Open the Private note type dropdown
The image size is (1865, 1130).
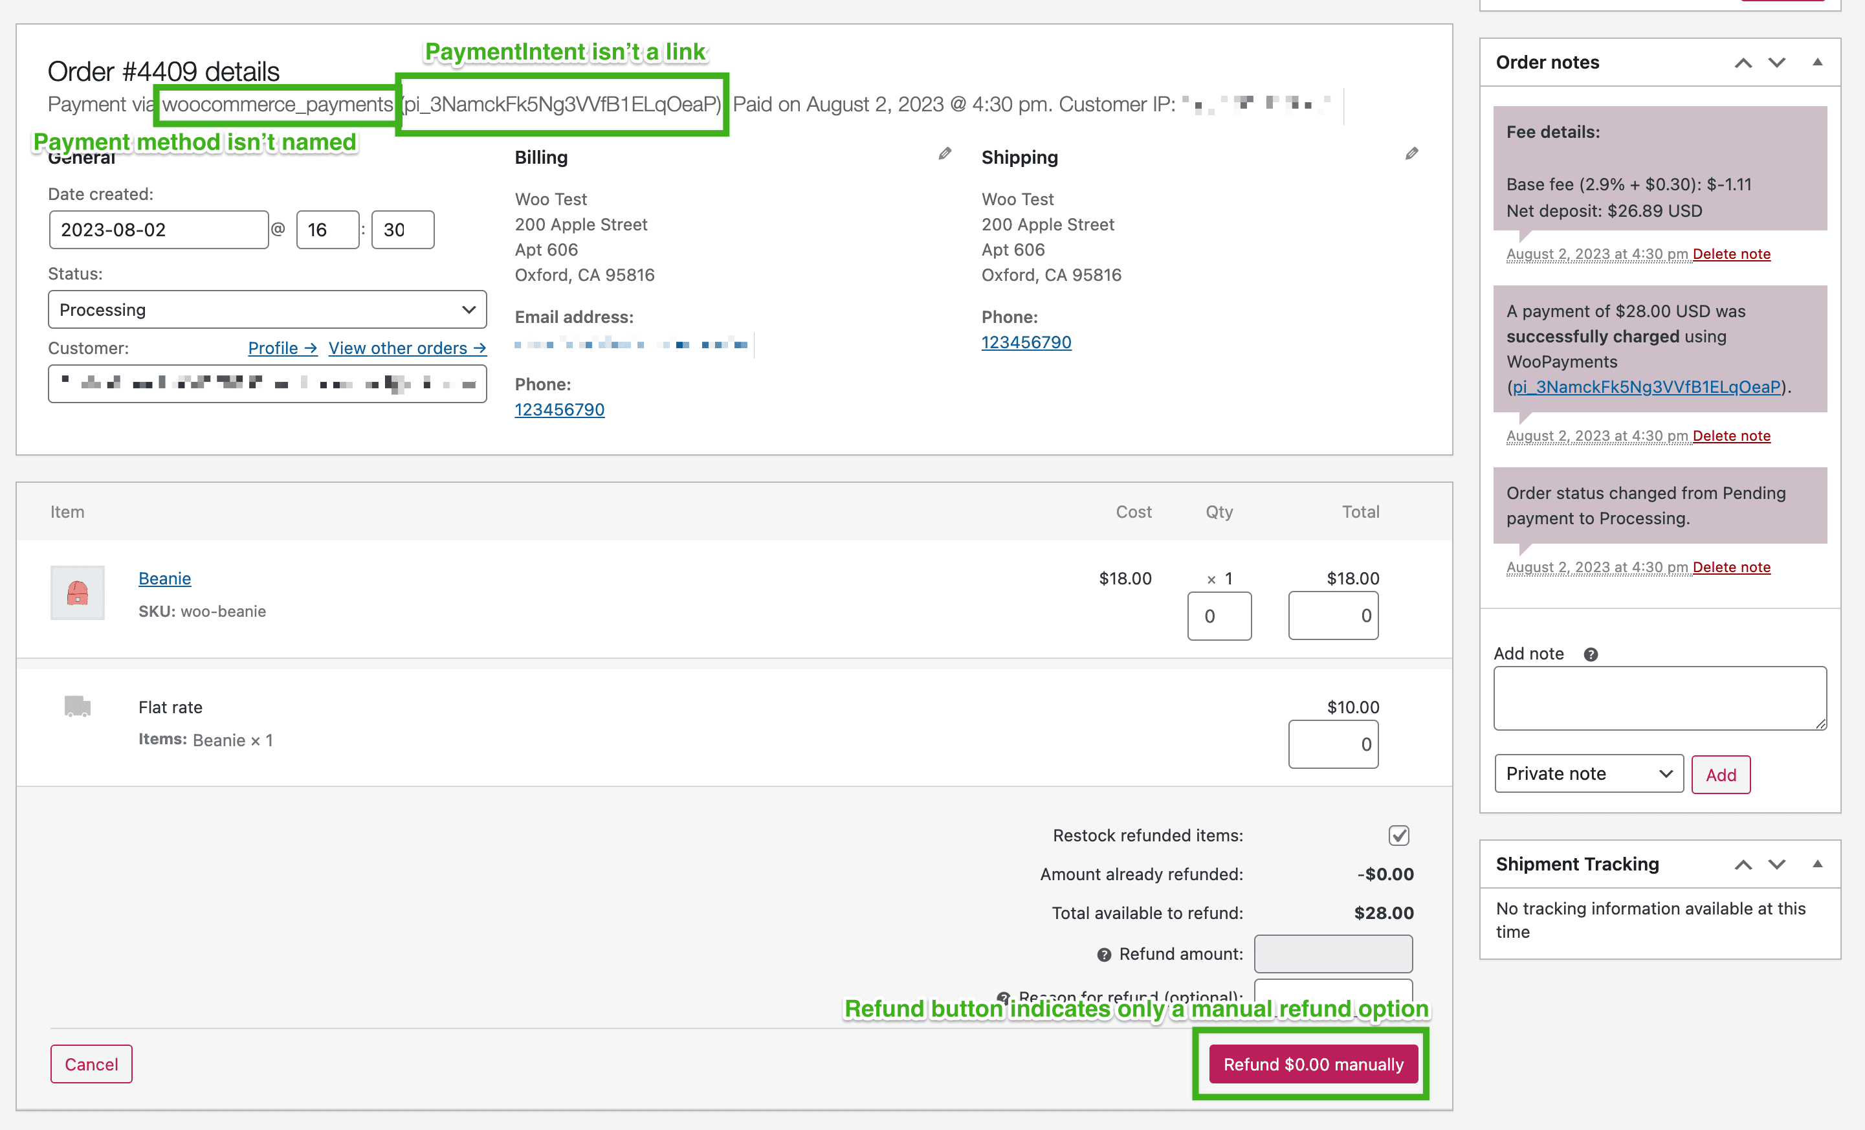1588,773
